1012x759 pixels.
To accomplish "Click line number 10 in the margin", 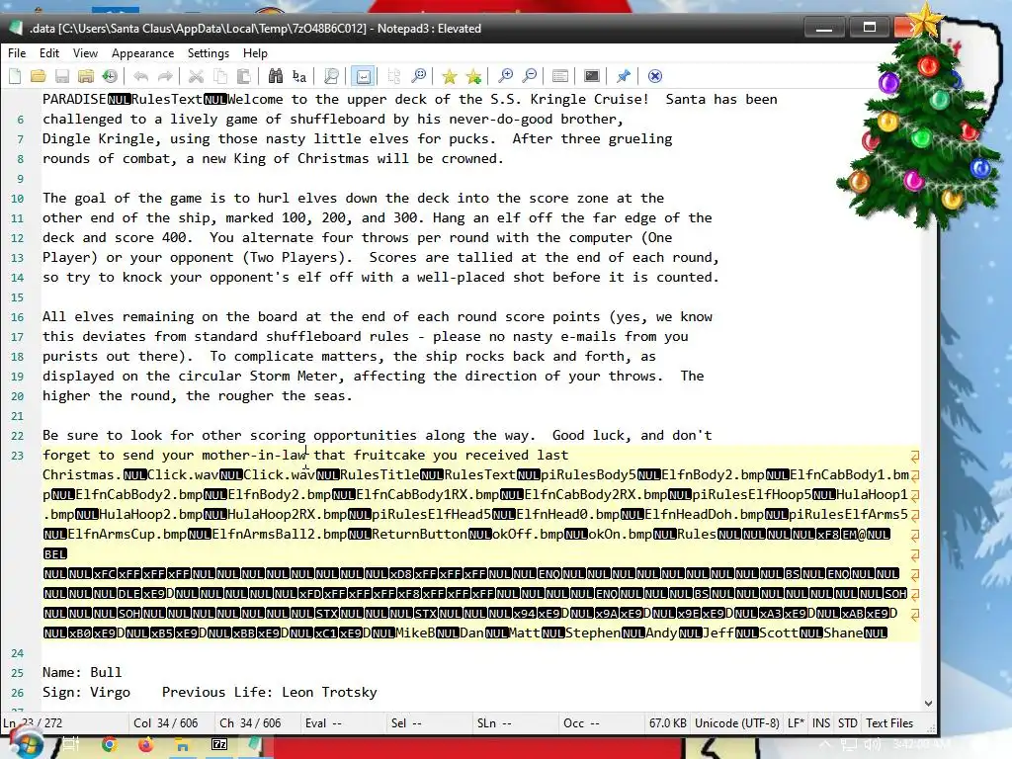I will click(x=18, y=199).
